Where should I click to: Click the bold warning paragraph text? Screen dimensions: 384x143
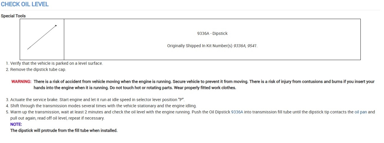pos(177,82)
